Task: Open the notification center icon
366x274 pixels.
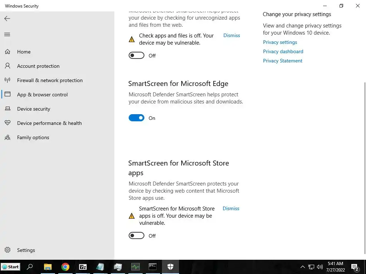Action: 355,267
